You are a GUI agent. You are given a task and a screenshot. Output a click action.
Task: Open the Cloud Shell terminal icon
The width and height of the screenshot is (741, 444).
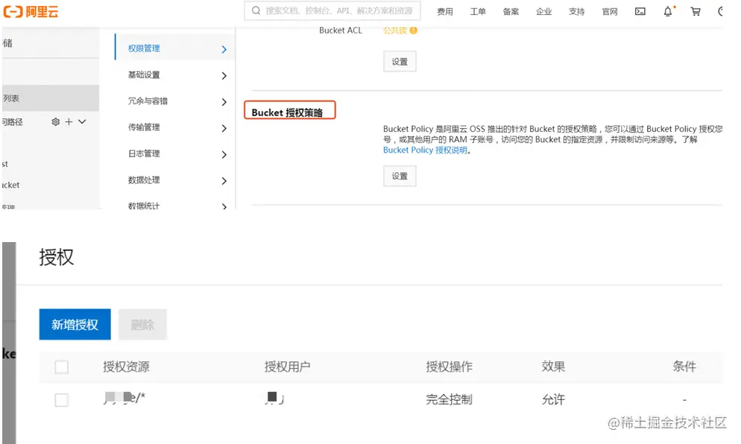point(640,11)
